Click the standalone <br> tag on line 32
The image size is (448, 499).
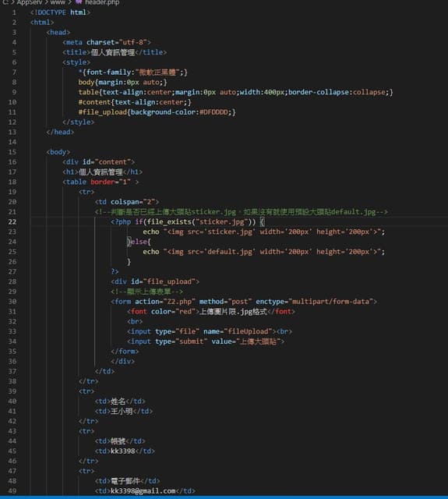coord(135,321)
